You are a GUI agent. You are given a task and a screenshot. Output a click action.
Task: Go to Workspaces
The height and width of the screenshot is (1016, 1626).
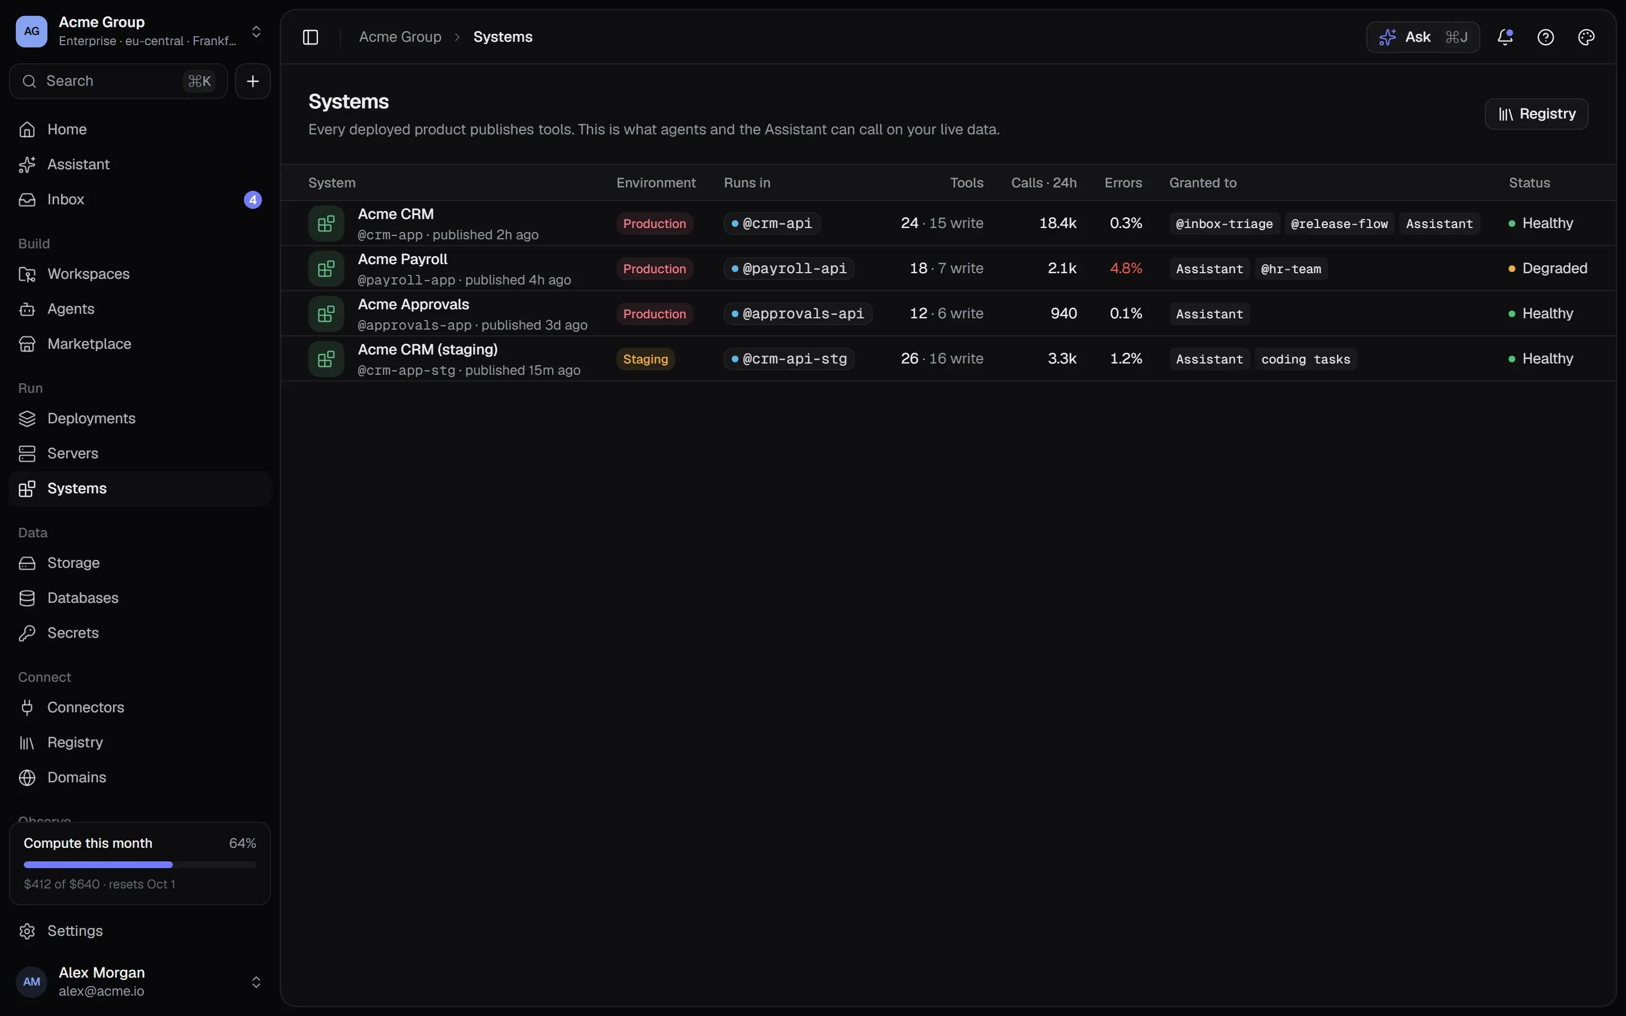pos(140,274)
